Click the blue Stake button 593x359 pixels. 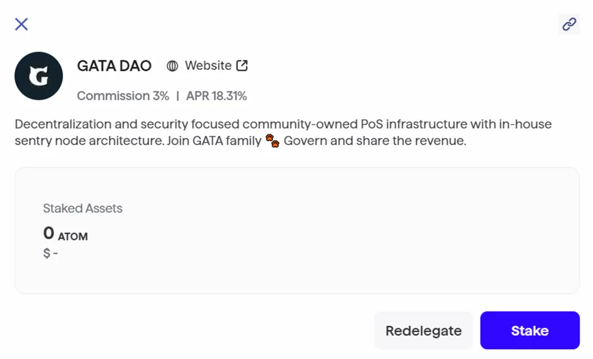530,330
